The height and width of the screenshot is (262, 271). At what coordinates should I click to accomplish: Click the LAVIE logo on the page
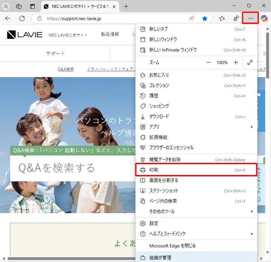pyautogui.click(x=25, y=35)
